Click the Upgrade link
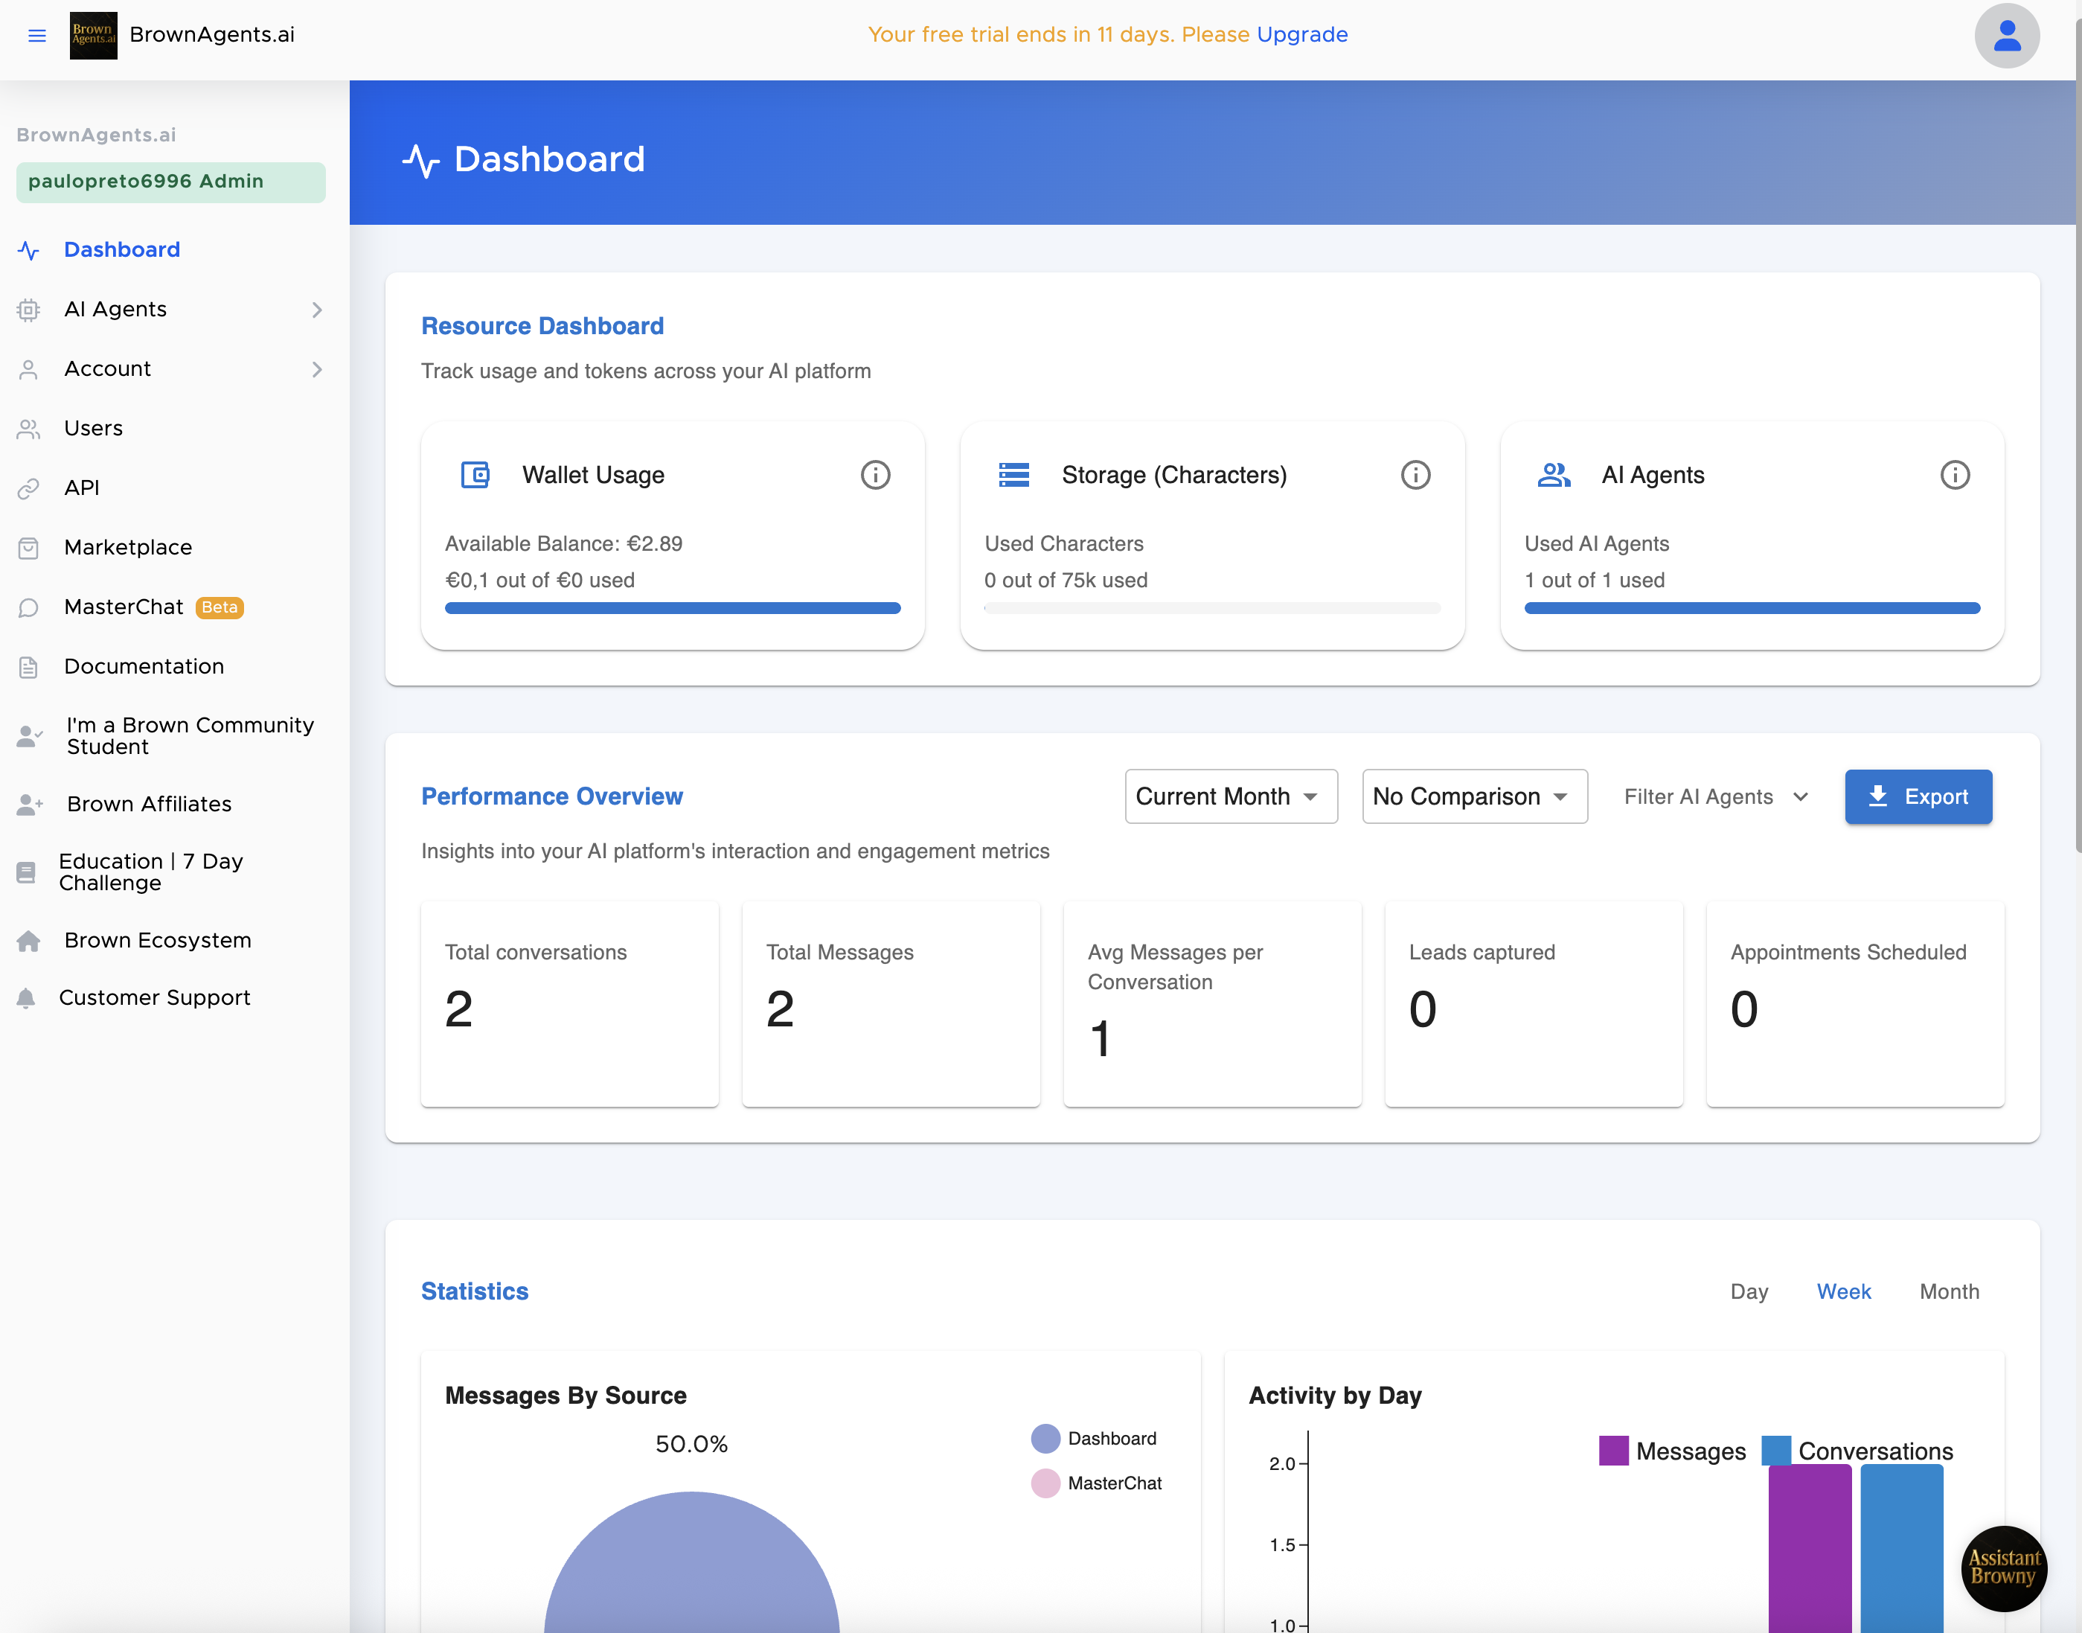This screenshot has height=1633, width=2082. click(x=1302, y=34)
